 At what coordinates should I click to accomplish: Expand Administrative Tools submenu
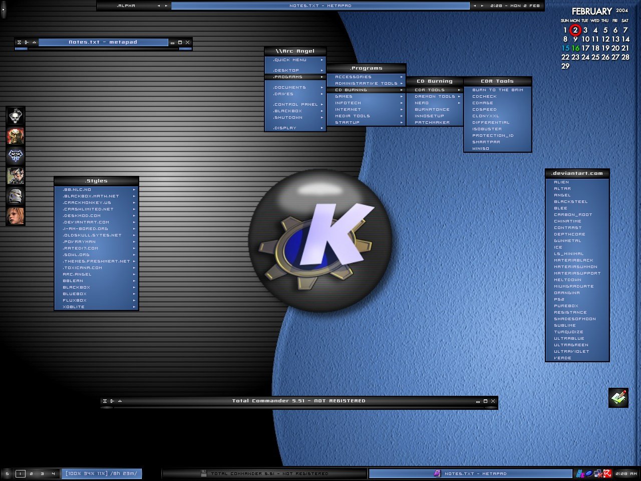[x=366, y=84]
